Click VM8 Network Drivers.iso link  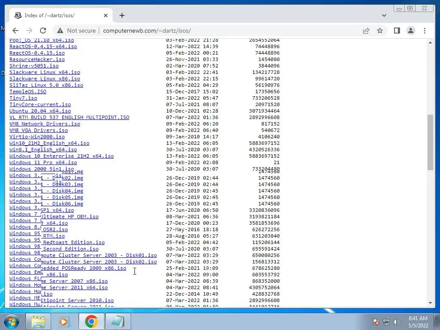pyautogui.click(x=45, y=124)
